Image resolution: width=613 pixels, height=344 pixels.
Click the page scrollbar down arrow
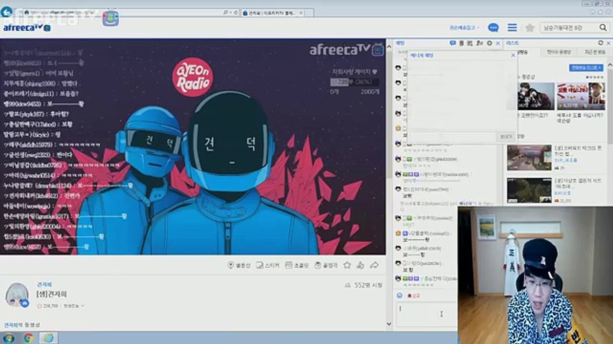(389, 323)
